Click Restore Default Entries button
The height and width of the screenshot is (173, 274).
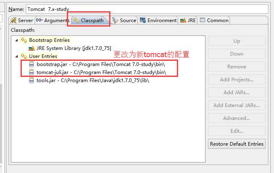coord(237,144)
